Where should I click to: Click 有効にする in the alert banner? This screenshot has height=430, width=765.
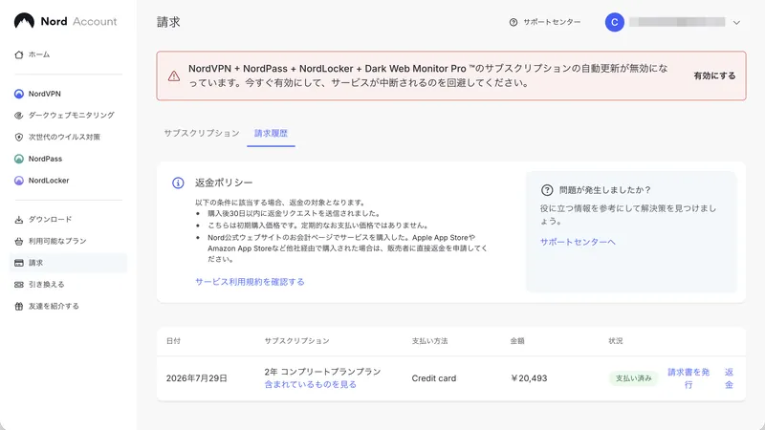[714, 75]
